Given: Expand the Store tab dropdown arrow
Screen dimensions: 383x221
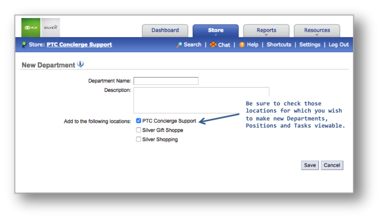Looking at the screenshot, I should (x=216, y=35).
